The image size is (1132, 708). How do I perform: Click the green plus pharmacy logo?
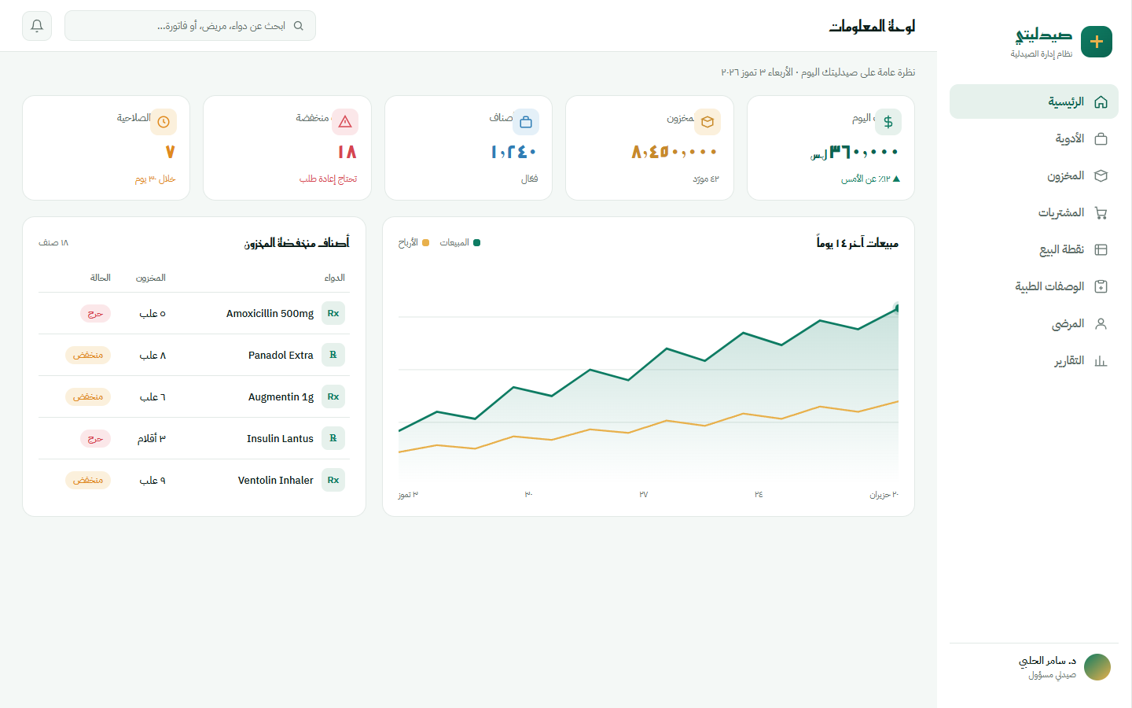[x=1097, y=42]
